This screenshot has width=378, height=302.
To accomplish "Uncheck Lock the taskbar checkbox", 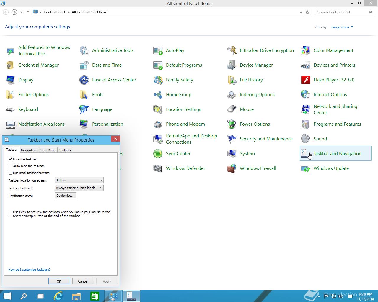I will coord(11,159).
